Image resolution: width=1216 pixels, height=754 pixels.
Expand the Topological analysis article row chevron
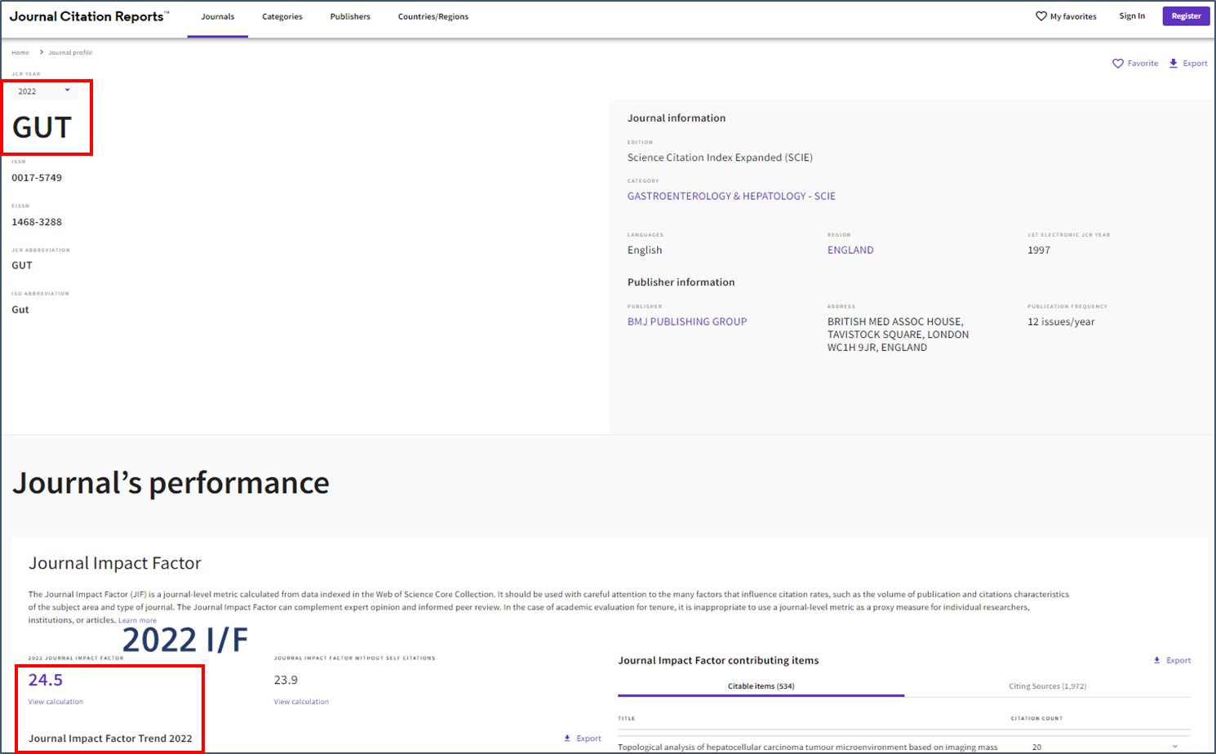coord(1175,747)
